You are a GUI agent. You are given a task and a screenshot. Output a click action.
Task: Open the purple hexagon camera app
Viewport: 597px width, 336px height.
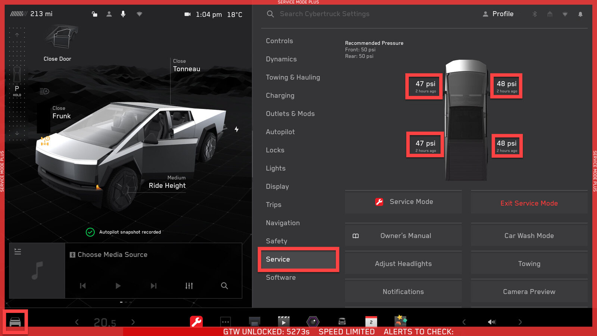pyautogui.click(x=313, y=321)
